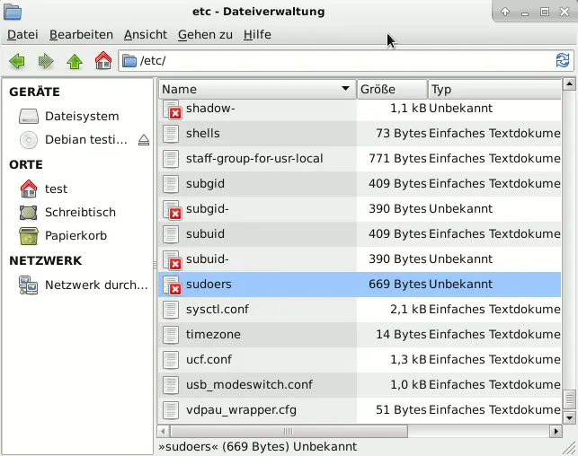The height and width of the screenshot is (456, 578).
Task: Click the green forward arrow button
Action: pyautogui.click(x=45, y=61)
